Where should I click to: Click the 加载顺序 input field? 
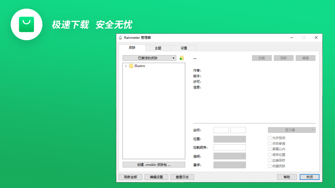[230, 148]
